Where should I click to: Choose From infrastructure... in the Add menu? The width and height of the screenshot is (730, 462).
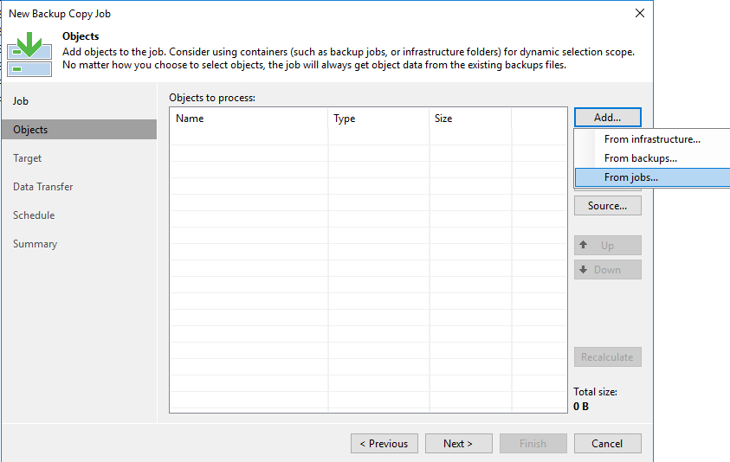[651, 139]
